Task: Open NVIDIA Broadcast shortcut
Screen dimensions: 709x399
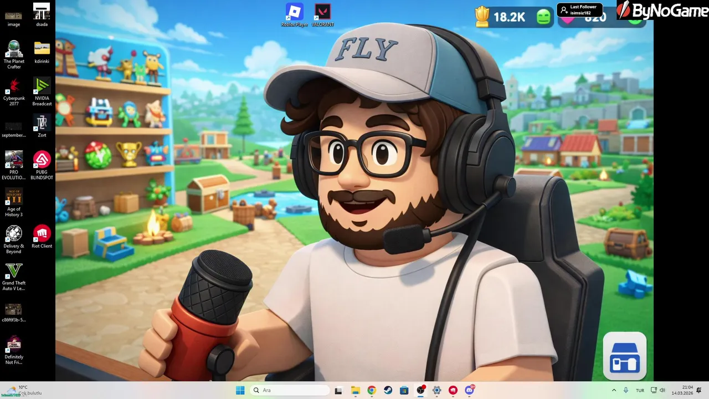Action: pos(42,91)
